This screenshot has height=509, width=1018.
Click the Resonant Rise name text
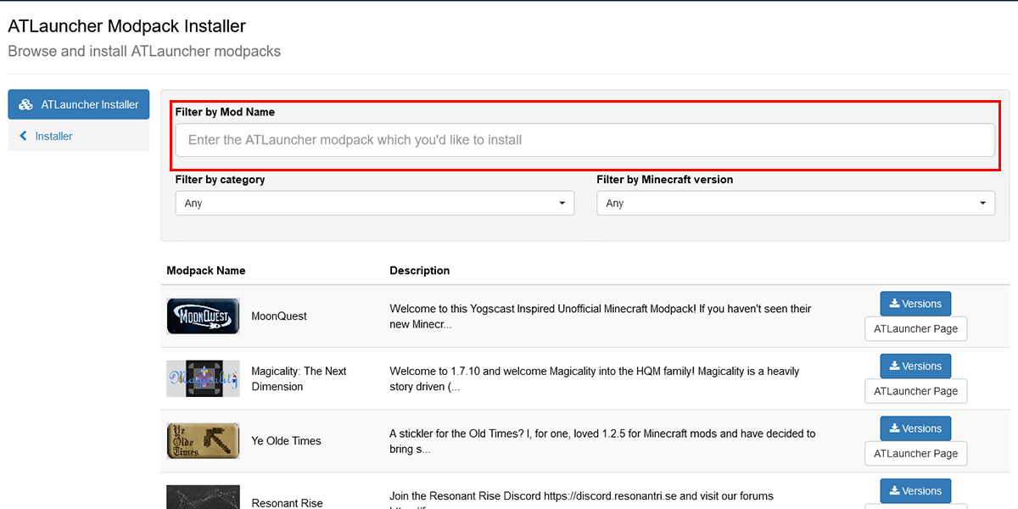[287, 503]
